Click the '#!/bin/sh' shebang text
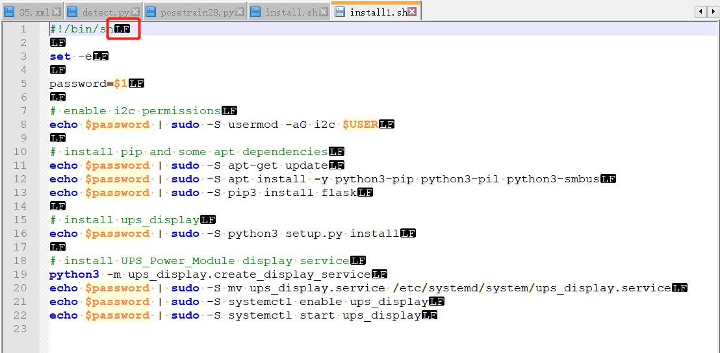The width and height of the screenshot is (720, 353). pos(82,29)
